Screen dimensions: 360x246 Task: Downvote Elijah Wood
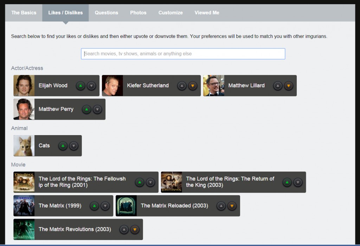[91, 86]
